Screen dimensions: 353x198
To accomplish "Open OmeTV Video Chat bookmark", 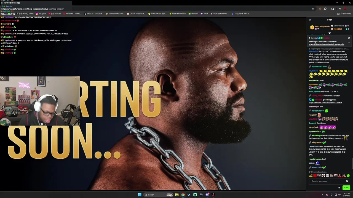I will pos(136,14).
